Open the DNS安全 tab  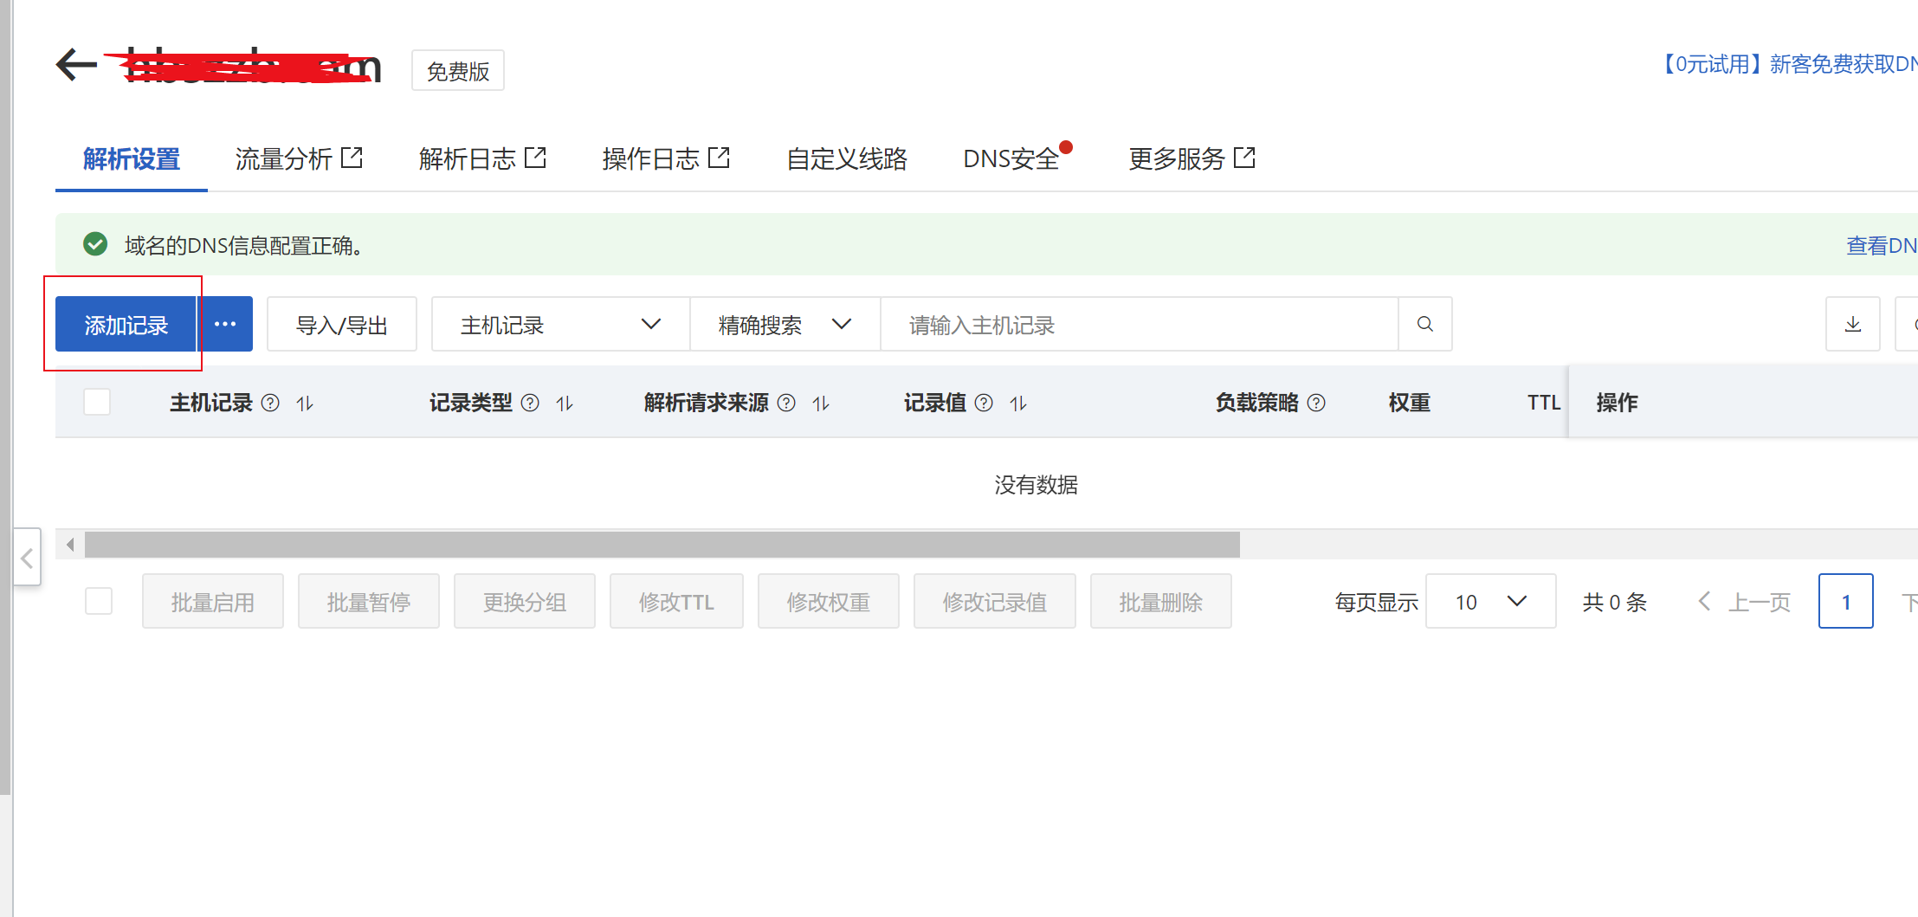[x=1011, y=158]
